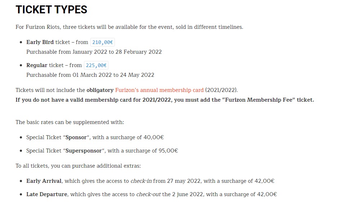
Task: Click the bold Early Arrival label
Action: (44, 181)
